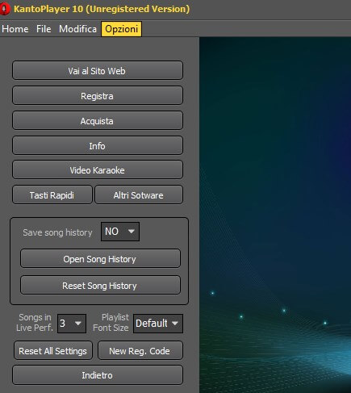Image resolution: width=351 pixels, height=393 pixels.
Task: Open the File menu
Action: point(44,29)
